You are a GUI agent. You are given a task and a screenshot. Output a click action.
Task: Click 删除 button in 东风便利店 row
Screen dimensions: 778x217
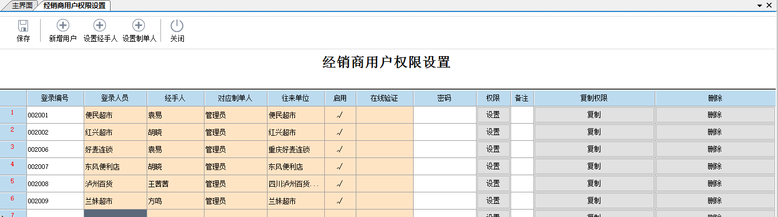pyautogui.click(x=715, y=167)
